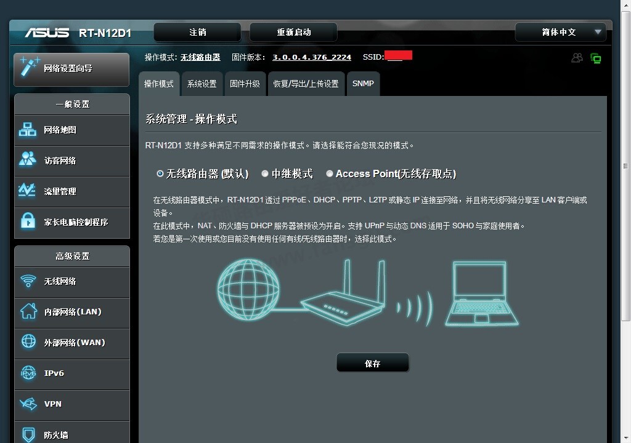Click the 注销 logout button

coord(198,32)
